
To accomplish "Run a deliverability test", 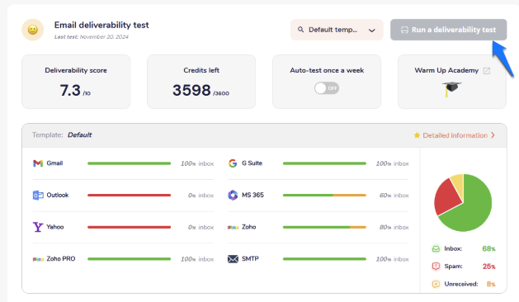I will (x=449, y=30).
